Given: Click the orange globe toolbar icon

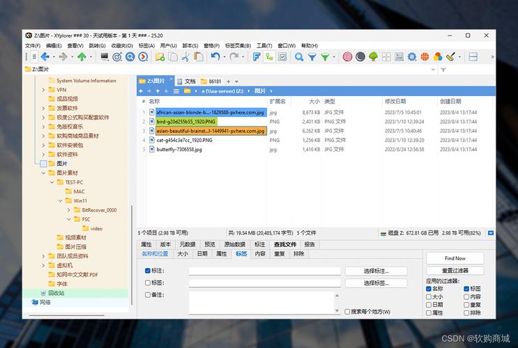Looking at the screenshot, I should point(425,57).
